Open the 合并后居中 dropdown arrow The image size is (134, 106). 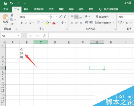(113, 23)
